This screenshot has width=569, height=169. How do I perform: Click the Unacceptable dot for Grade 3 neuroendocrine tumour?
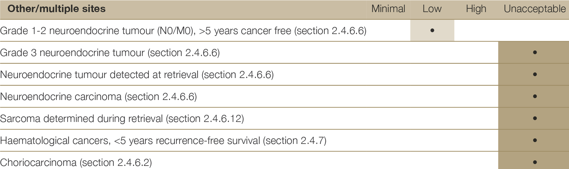point(535,52)
